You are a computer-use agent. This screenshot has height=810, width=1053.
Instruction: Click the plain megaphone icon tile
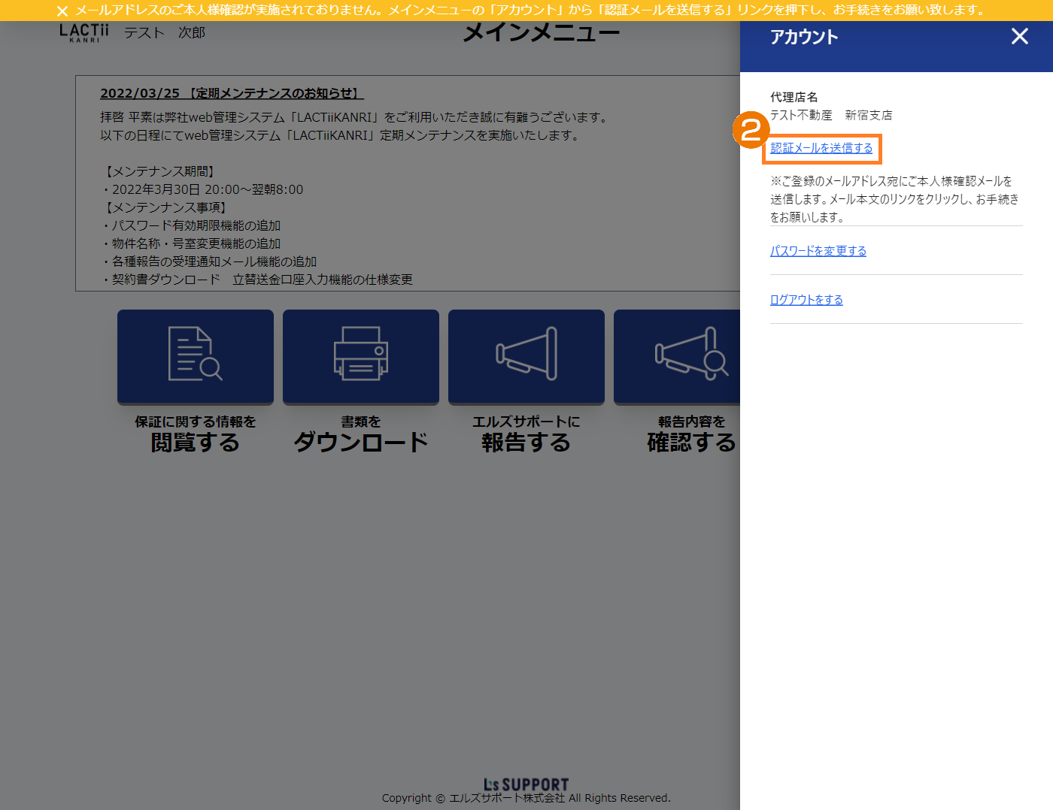[x=526, y=356]
